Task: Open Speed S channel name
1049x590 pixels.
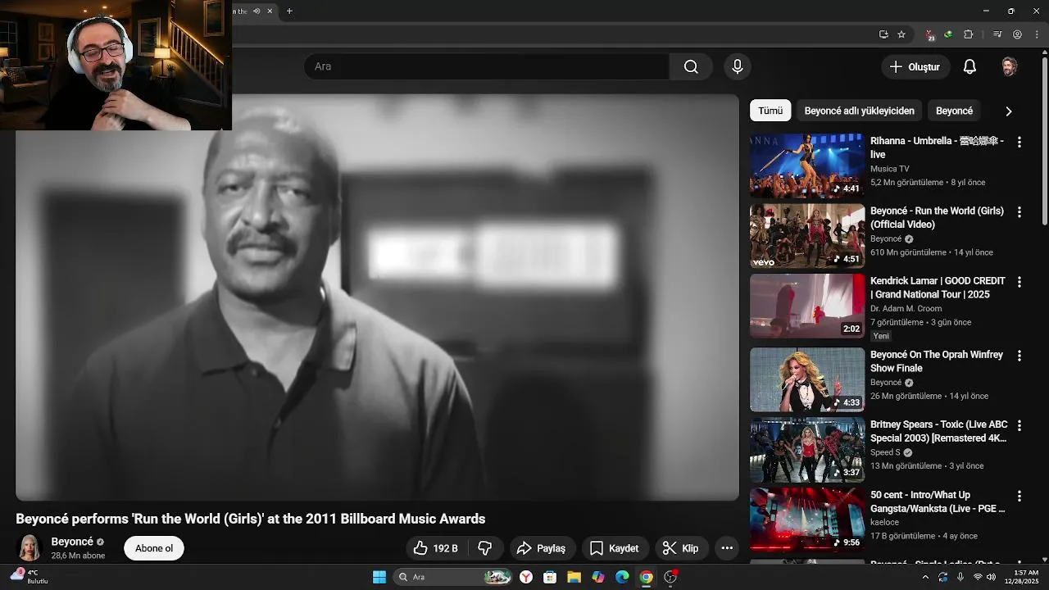Action: pos(885,452)
